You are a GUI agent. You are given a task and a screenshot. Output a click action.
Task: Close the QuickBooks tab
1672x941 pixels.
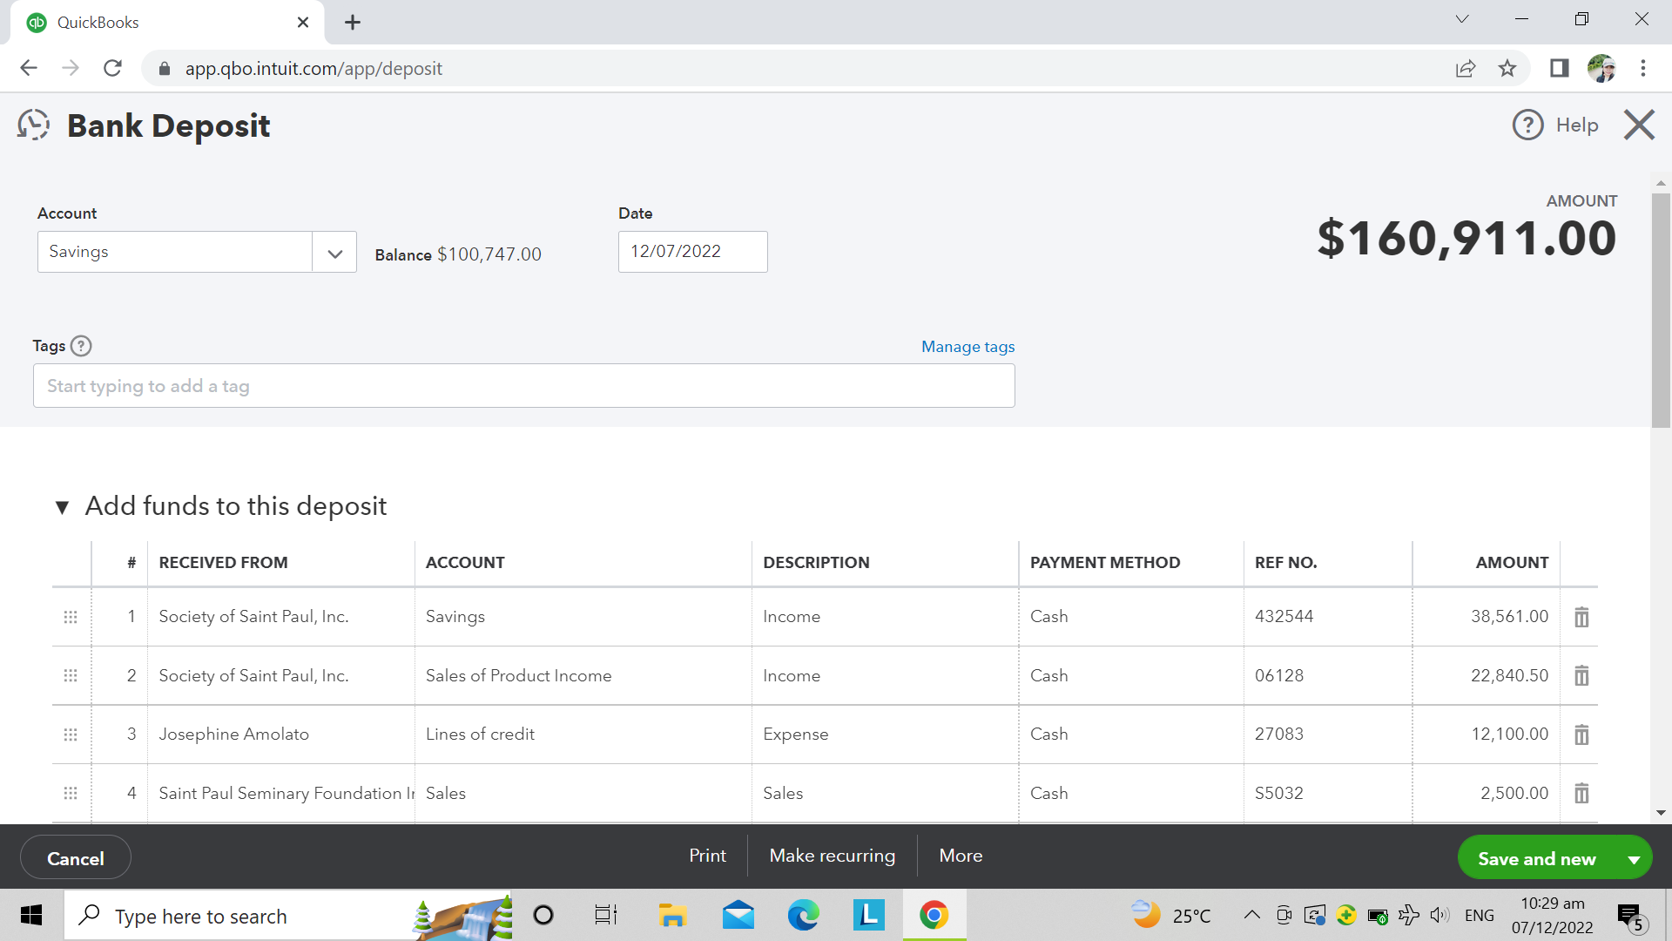pos(303,22)
